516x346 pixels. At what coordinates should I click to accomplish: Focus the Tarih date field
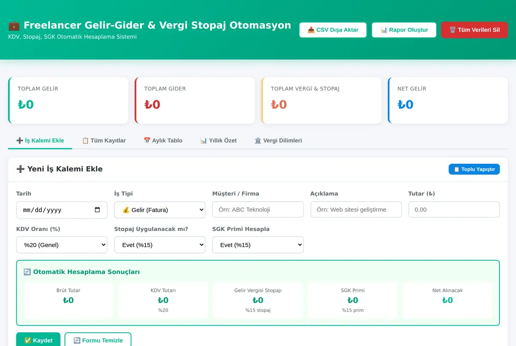(62, 210)
